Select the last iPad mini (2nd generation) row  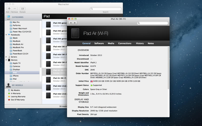pyautogui.click(x=55, y=95)
